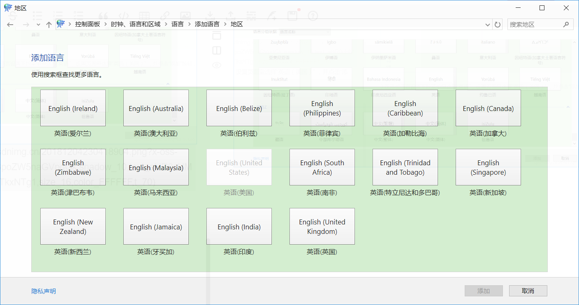The image size is (579, 305).
Task: Click the control panel icon in address bar
Action: pyautogui.click(x=61, y=24)
